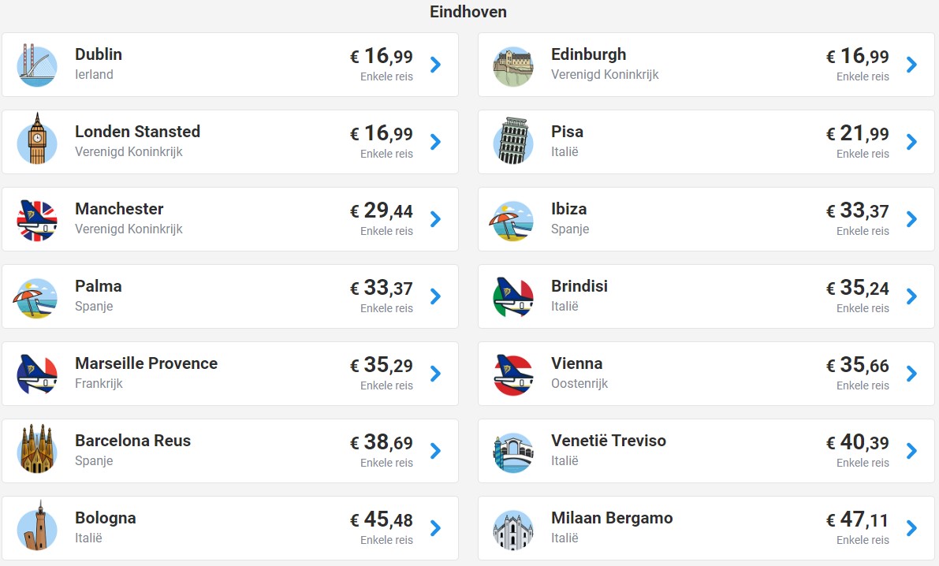Screen dimensions: 939x566
Task: Click the Eindhoven departure heading
Action: (468, 12)
